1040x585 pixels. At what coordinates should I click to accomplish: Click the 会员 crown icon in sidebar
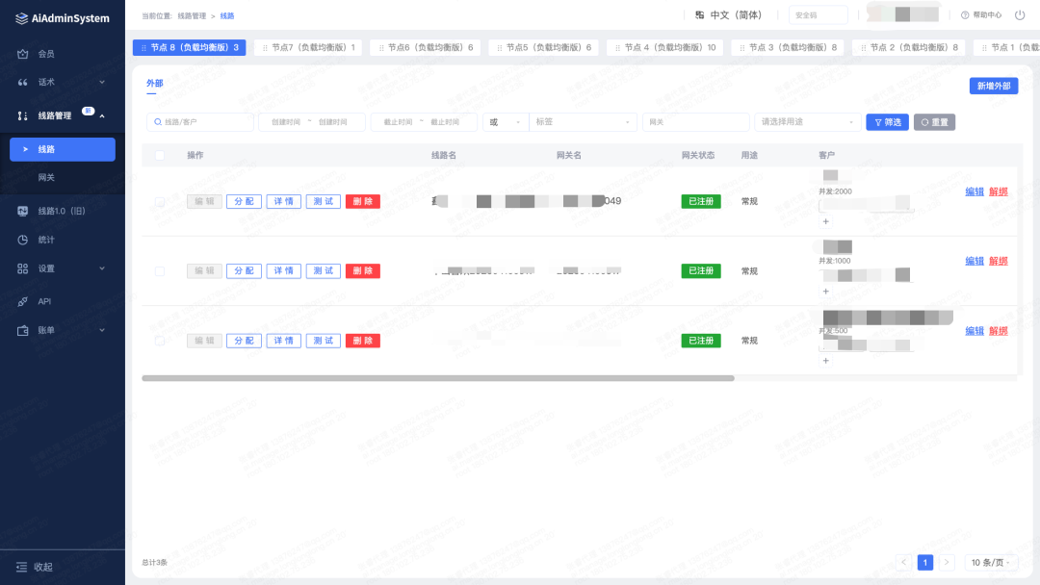(x=23, y=54)
